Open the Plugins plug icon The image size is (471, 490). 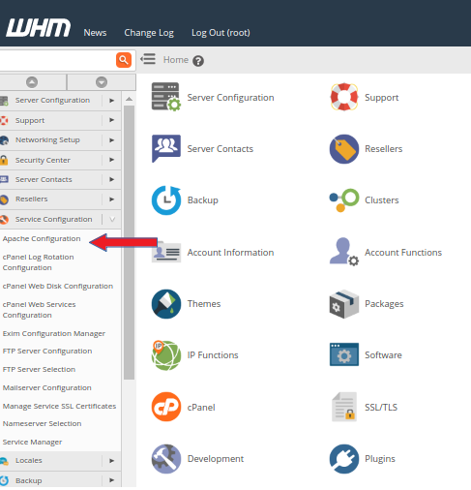(344, 459)
